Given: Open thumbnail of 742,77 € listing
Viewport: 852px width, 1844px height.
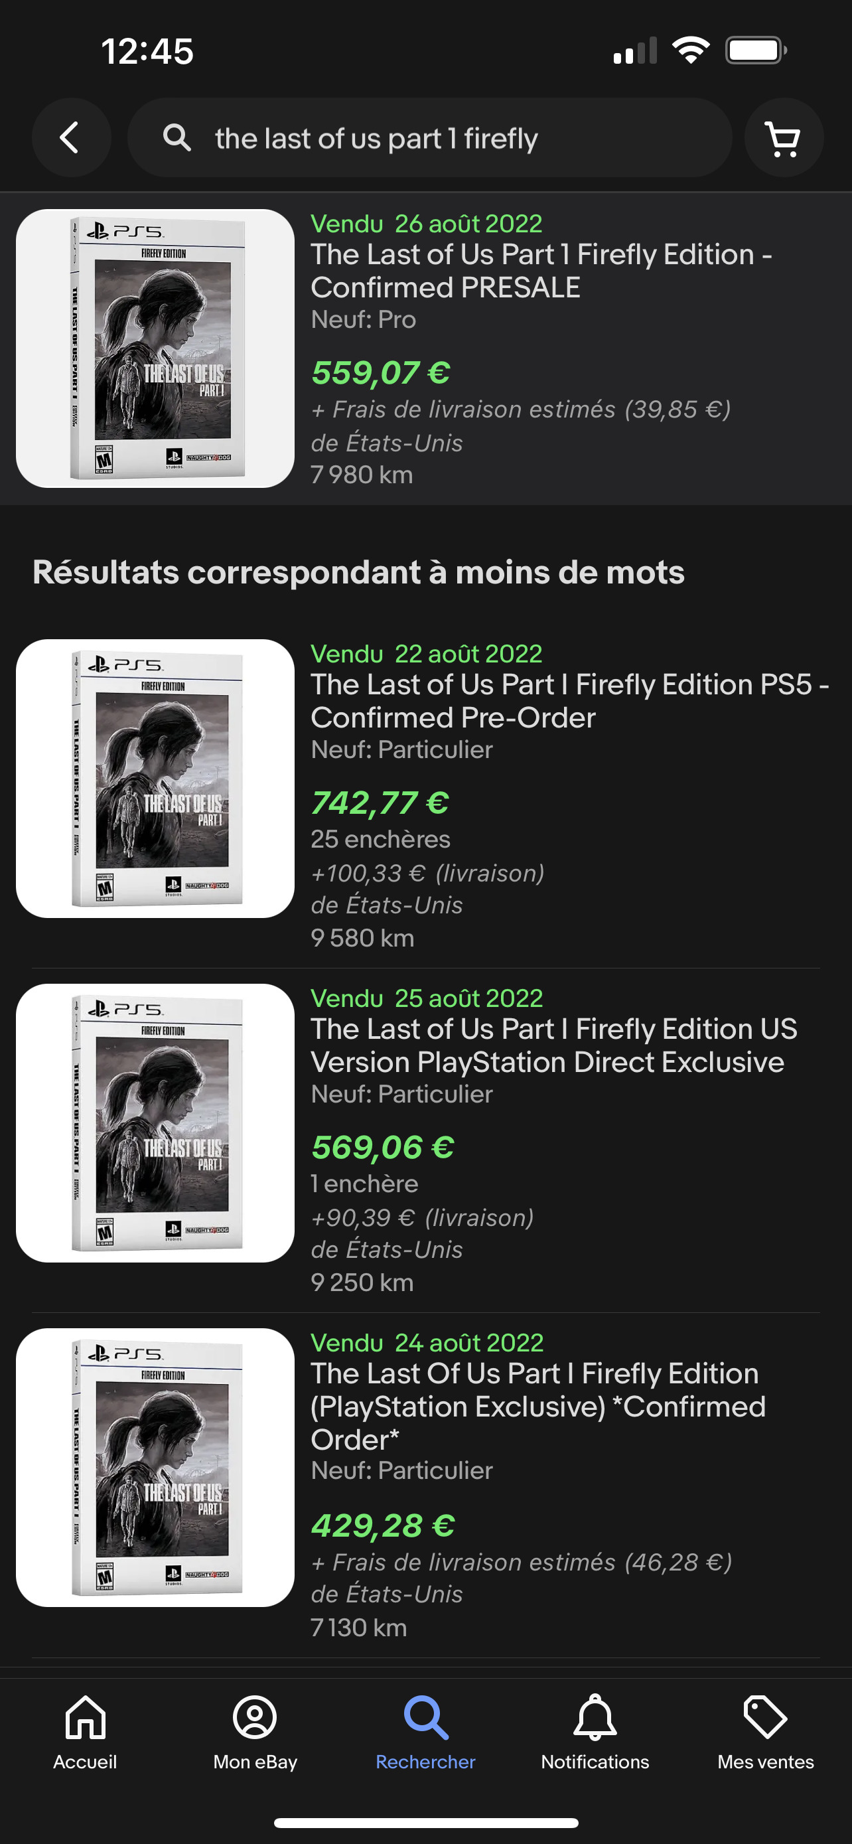Looking at the screenshot, I should pyautogui.click(x=155, y=778).
